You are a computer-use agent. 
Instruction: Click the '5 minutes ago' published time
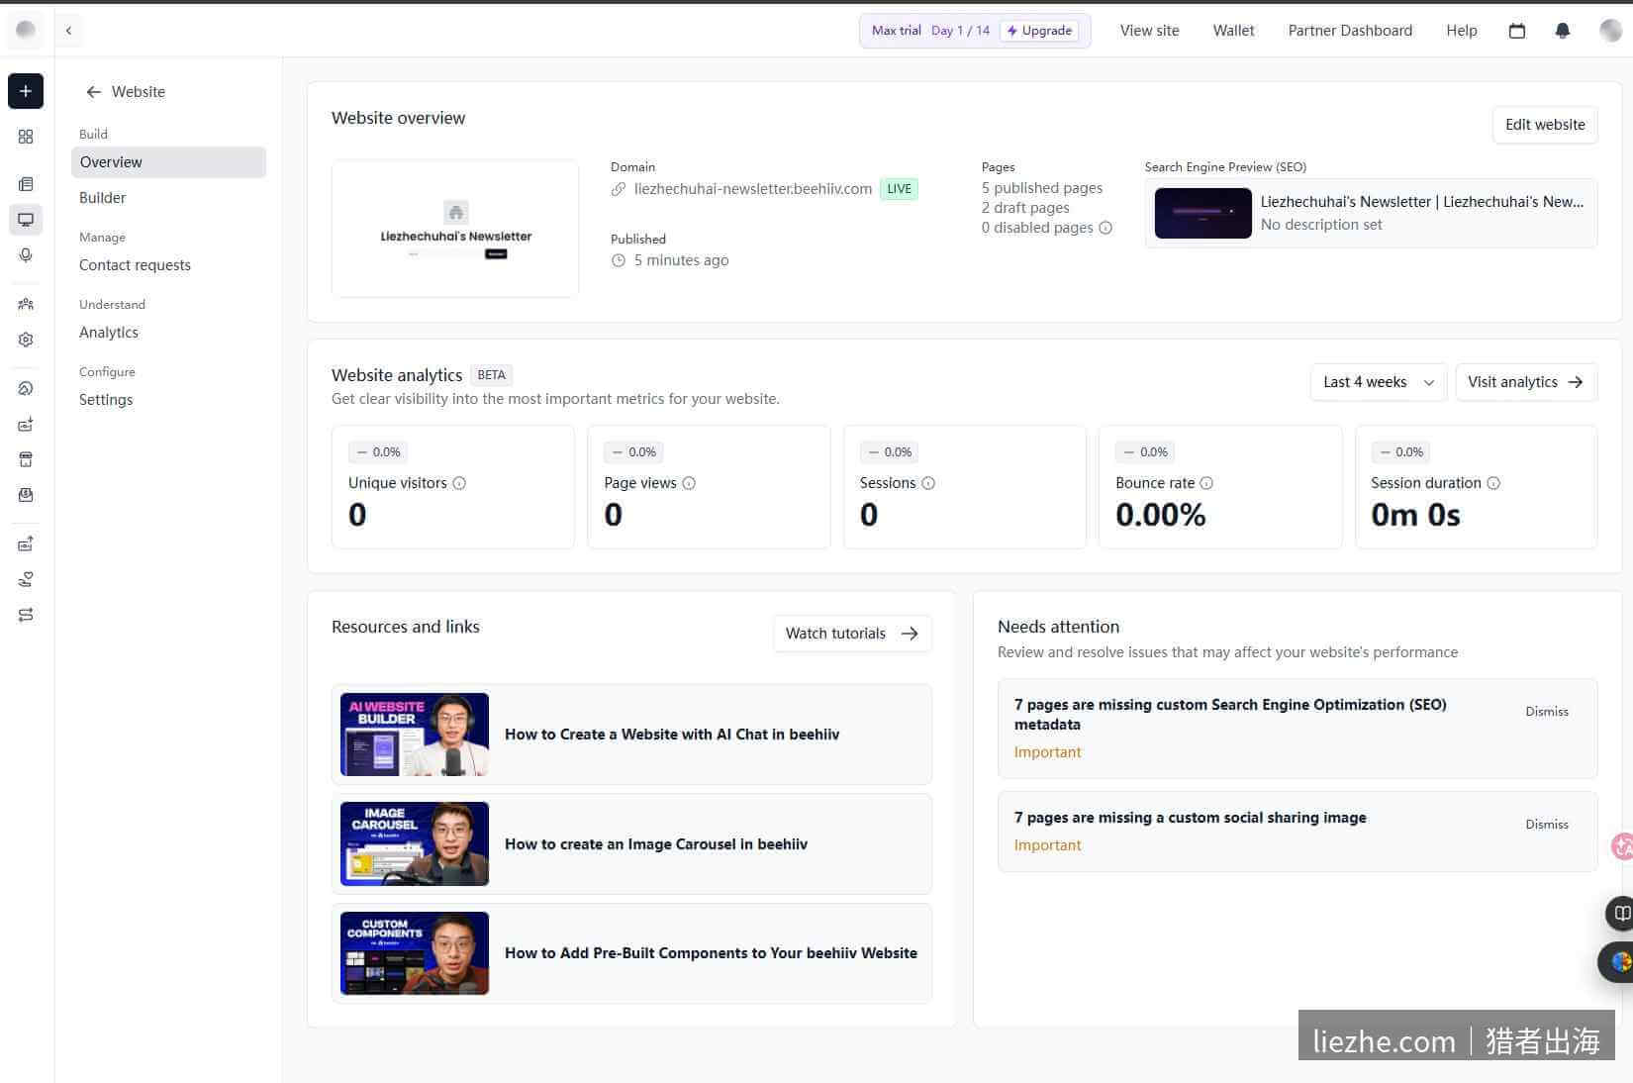coord(681,260)
